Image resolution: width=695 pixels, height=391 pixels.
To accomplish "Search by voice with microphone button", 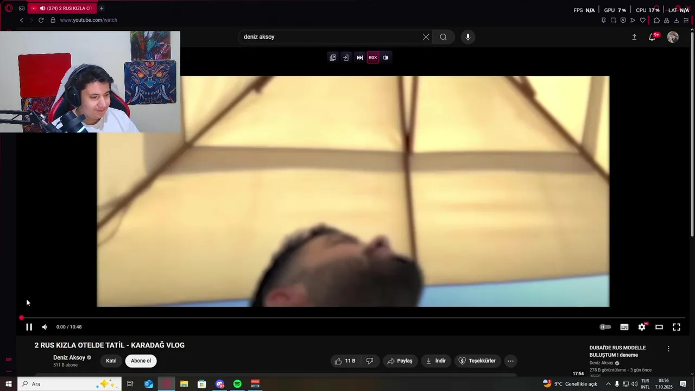I will click(x=468, y=37).
